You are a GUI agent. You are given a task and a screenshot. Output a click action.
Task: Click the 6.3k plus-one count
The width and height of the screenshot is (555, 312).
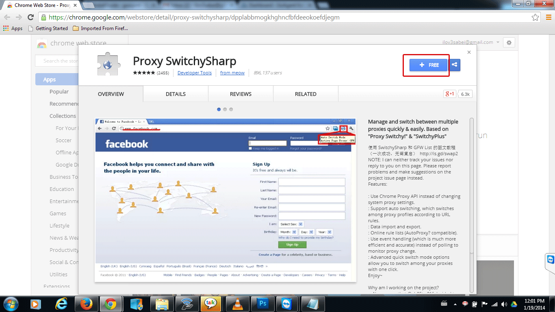click(465, 94)
